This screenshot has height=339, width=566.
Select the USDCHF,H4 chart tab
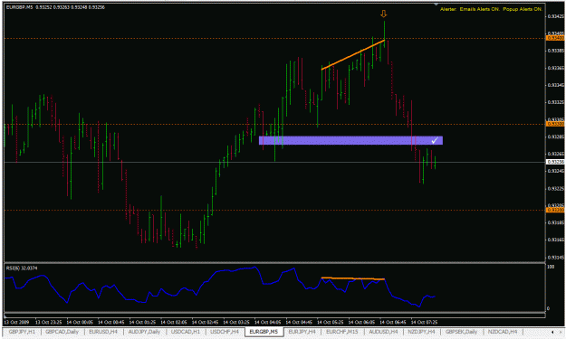[225, 332]
